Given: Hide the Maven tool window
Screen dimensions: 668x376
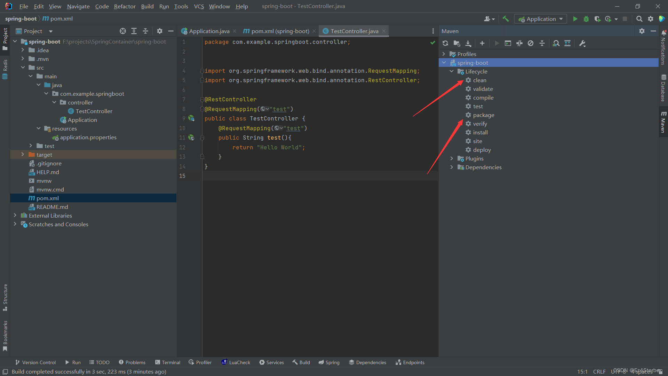Looking at the screenshot, I should pos(653,31).
